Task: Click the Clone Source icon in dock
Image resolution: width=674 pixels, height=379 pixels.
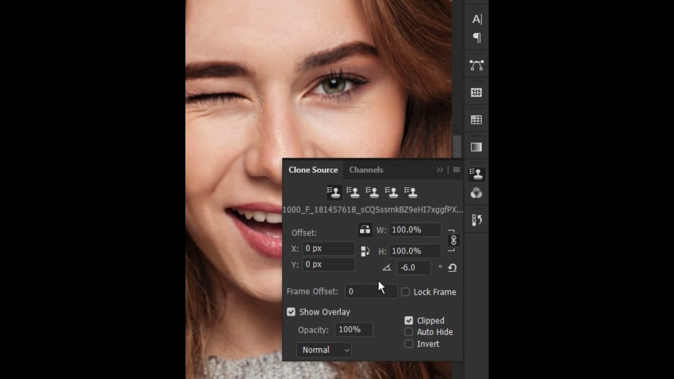Action: click(x=477, y=174)
